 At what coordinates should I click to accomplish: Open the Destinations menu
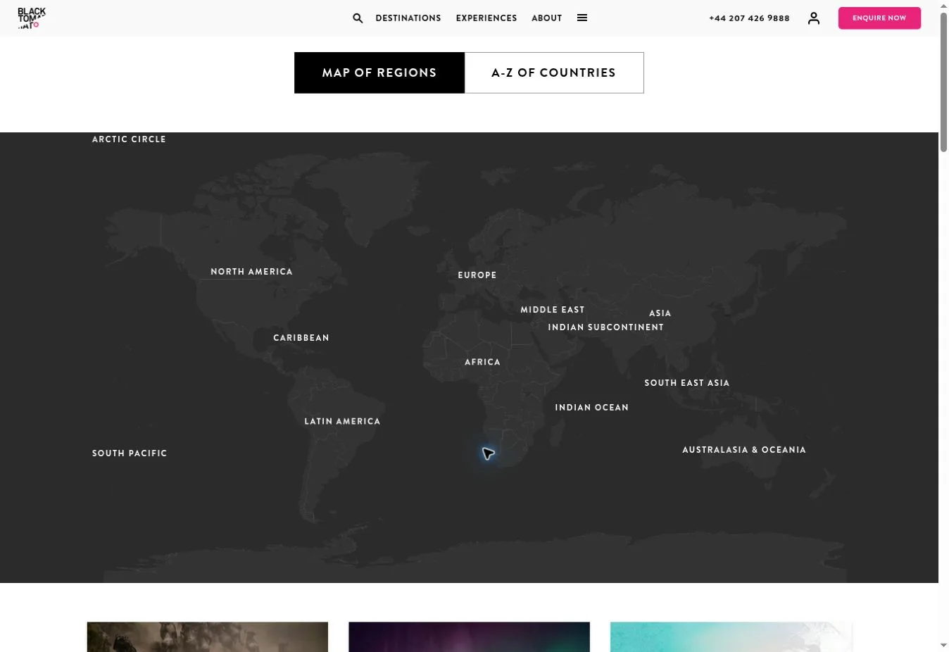[408, 18]
